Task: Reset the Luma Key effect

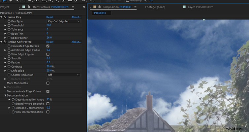Action: [x=50, y=17]
